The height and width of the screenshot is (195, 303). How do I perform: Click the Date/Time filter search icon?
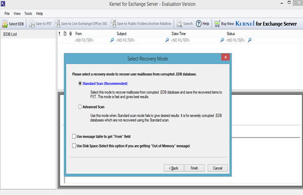[222, 40]
